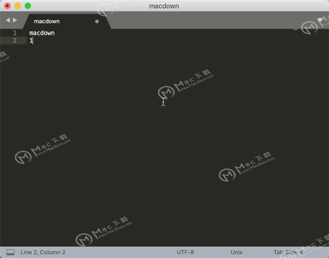
Task: Click the next tab right arrow
Action: [x=15, y=21]
